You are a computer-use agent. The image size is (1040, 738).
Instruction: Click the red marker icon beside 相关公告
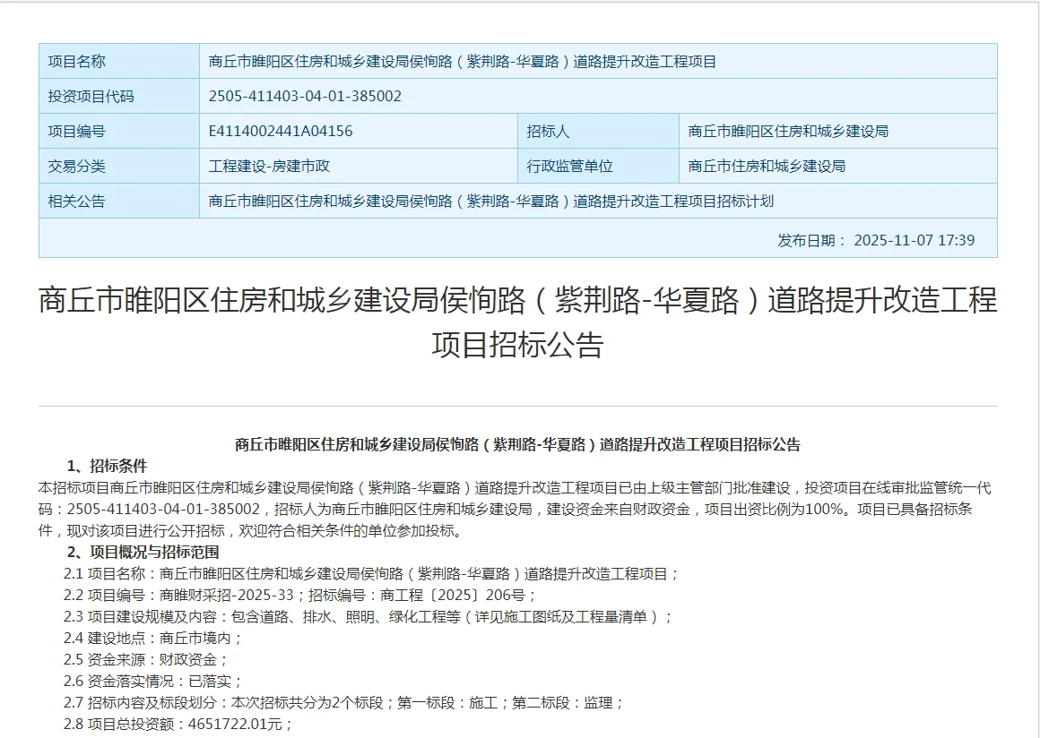[49, 201]
